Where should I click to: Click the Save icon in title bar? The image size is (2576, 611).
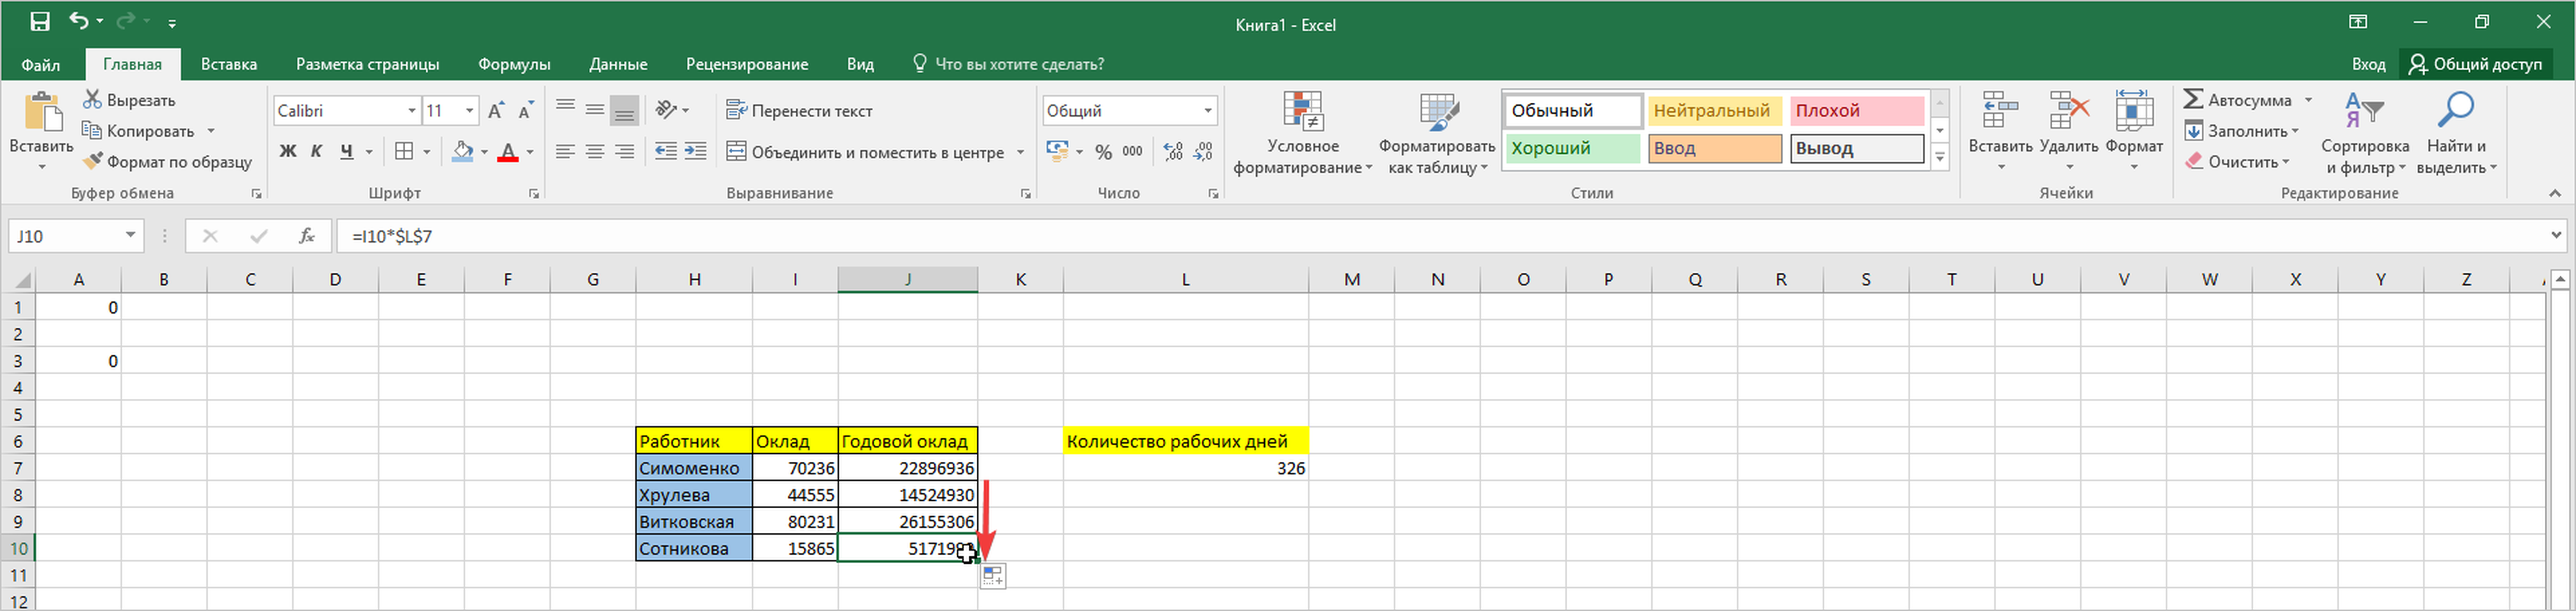tap(40, 22)
